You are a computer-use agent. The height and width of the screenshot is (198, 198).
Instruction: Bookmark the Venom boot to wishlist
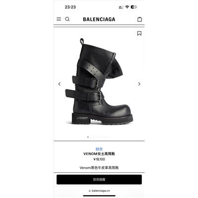[x=139, y=33]
